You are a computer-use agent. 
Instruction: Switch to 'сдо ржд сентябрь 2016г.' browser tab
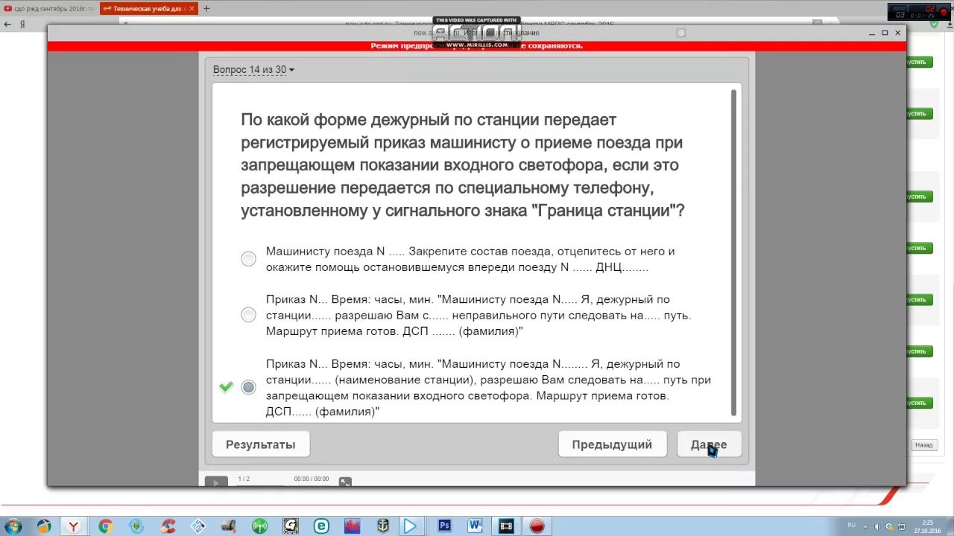[48, 8]
